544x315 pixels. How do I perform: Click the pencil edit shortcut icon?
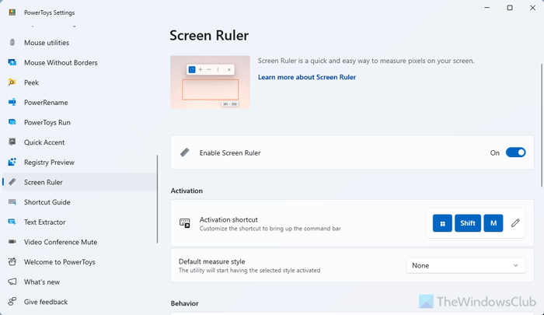pos(515,223)
